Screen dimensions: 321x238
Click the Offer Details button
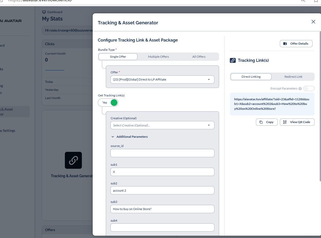click(x=296, y=44)
